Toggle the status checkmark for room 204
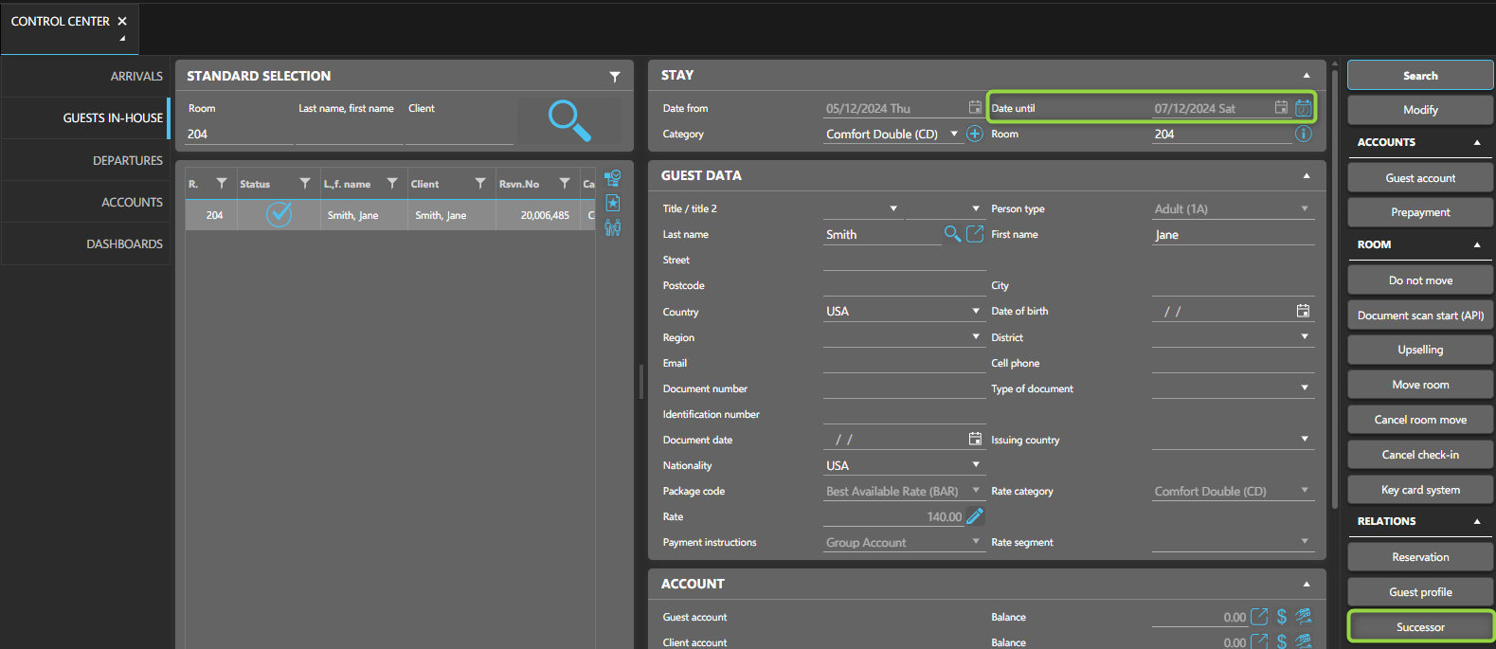 (x=279, y=215)
